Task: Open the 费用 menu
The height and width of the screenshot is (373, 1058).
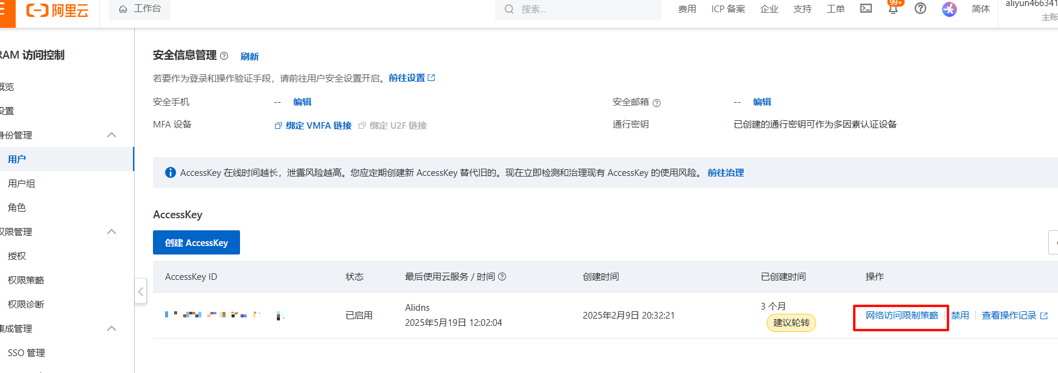Action: (687, 9)
